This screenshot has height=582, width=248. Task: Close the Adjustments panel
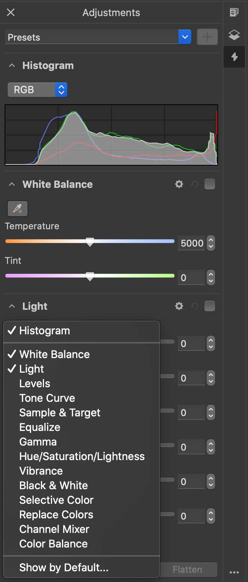(11, 13)
